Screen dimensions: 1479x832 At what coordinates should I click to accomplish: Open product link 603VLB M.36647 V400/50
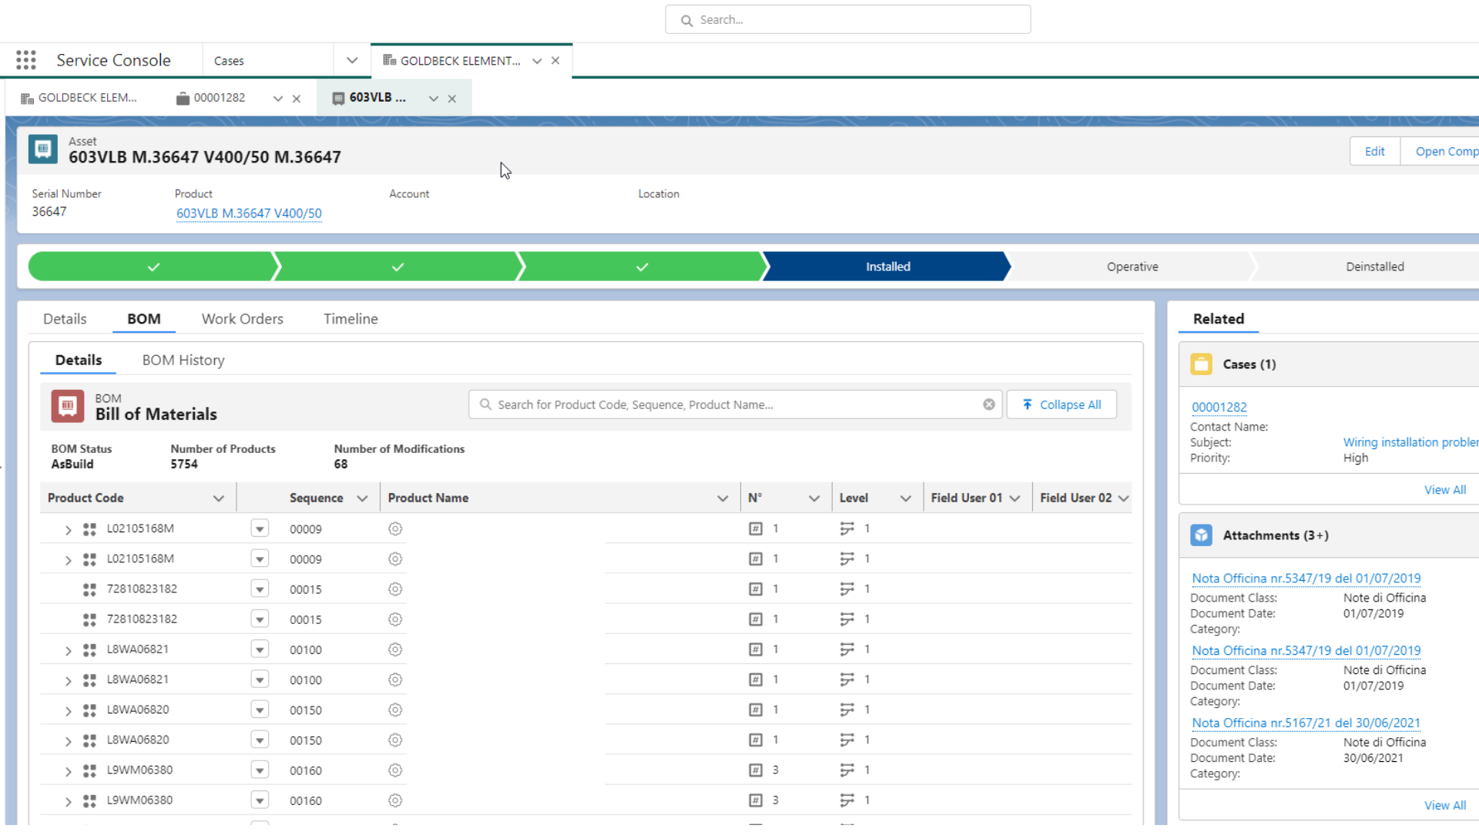click(249, 213)
